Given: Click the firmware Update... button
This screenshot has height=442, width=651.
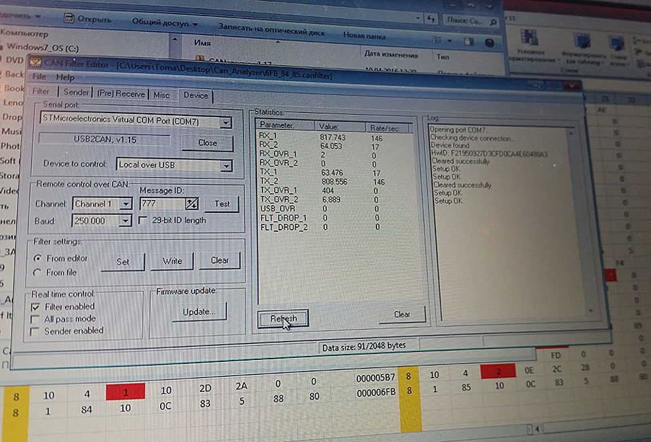Looking at the screenshot, I should [199, 311].
